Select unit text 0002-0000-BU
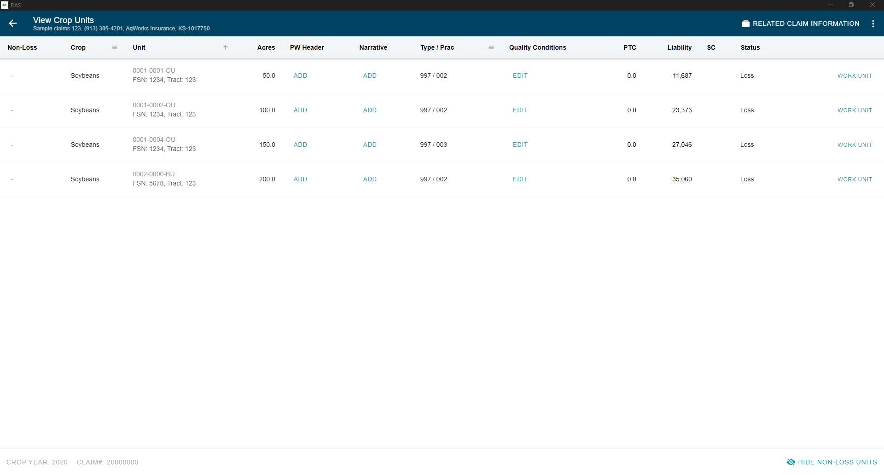 (x=154, y=174)
